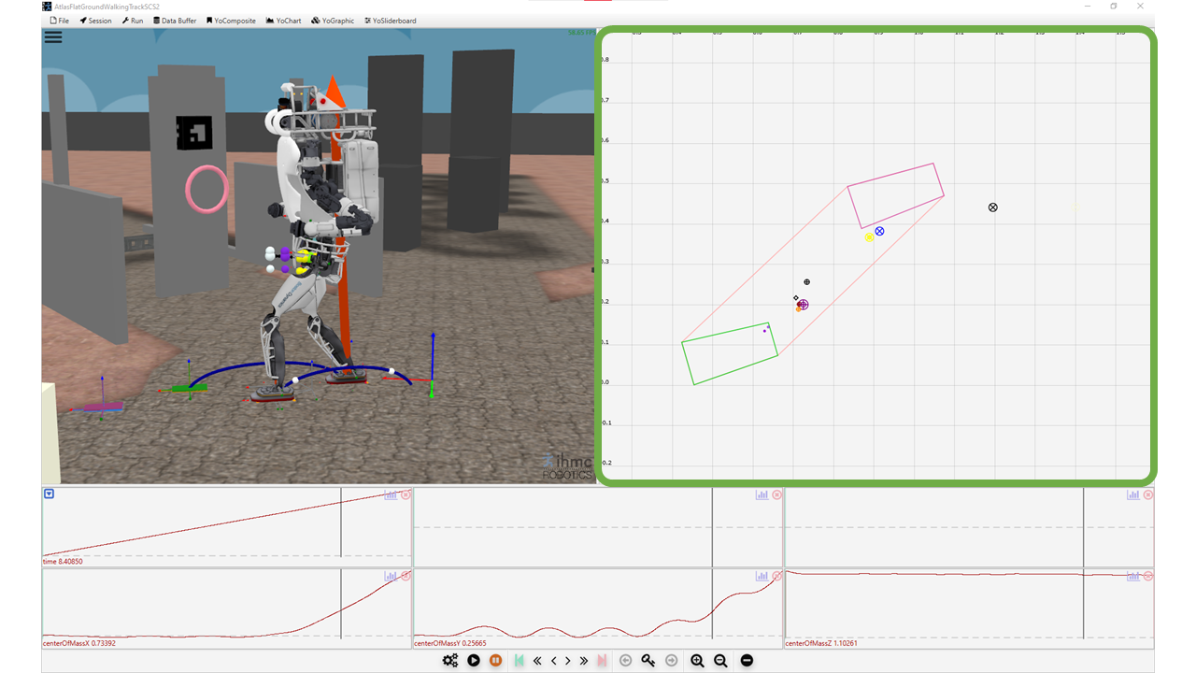Go to next key frame arrow

pyautogui.click(x=672, y=661)
